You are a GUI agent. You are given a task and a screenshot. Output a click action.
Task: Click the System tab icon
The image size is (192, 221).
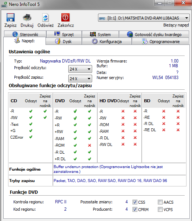coord(93,34)
